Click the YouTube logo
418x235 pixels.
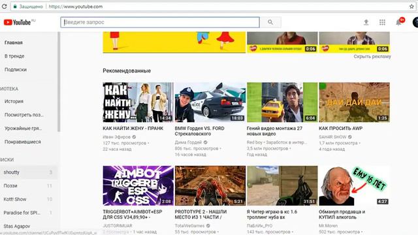(18, 22)
